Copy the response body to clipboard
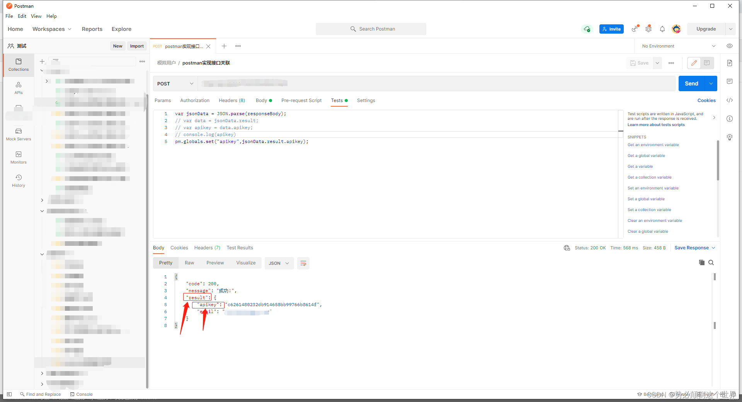The width and height of the screenshot is (742, 402). coord(702,262)
